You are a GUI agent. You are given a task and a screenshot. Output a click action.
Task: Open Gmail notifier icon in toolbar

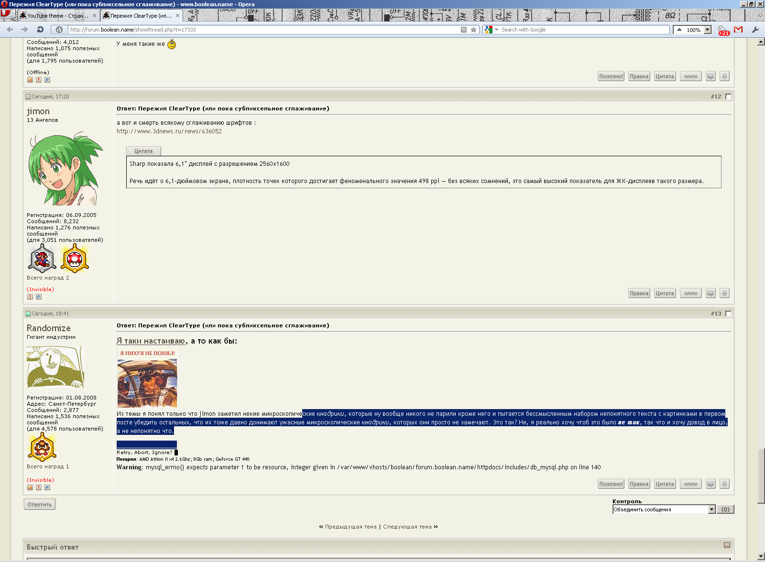pos(738,30)
